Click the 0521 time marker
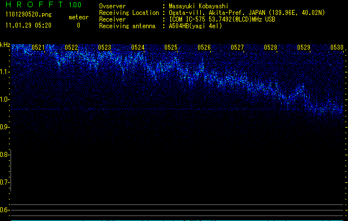 38,48
